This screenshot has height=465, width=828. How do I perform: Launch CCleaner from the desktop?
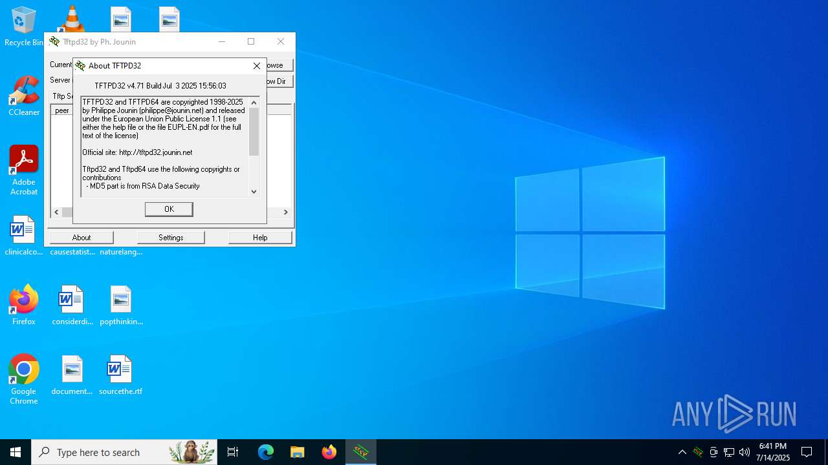pos(24,96)
